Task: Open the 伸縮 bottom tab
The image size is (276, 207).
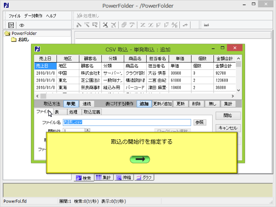Action: pyautogui.click(x=124, y=177)
